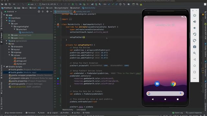Open the Logcat tool window
This screenshot has height=116, width=207.
point(52,113)
